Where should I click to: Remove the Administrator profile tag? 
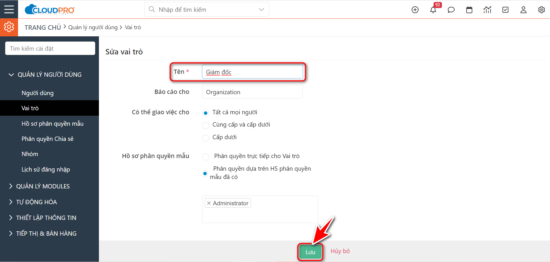click(209, 203)
